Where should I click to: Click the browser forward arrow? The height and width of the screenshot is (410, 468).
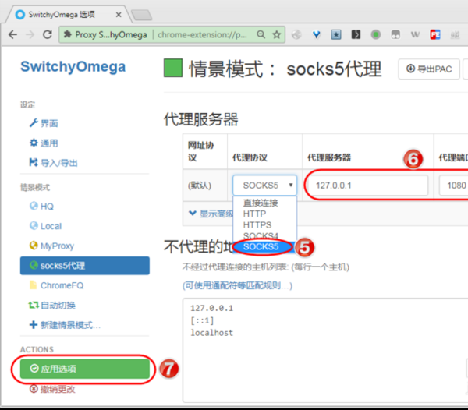point(30,35)
